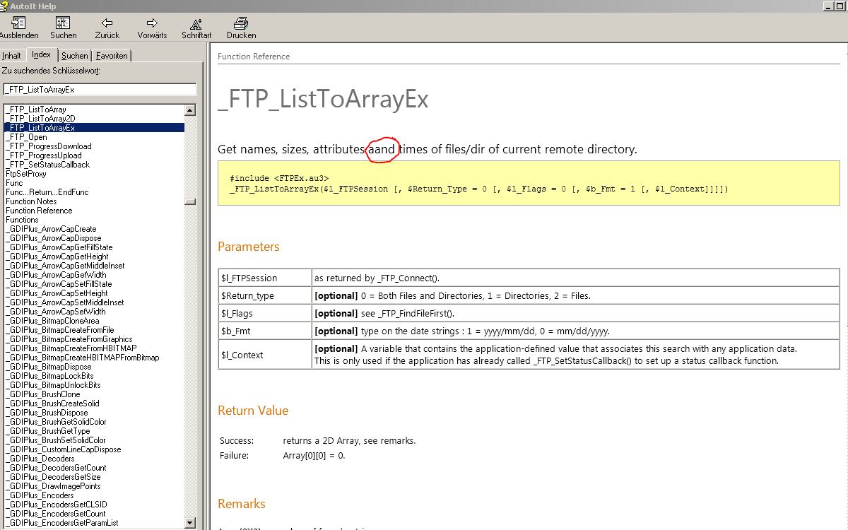Select _GDIPlus_ArrowCapSetHeight entry
Screen dimensions: 848x530
click(x=57, y=293)
